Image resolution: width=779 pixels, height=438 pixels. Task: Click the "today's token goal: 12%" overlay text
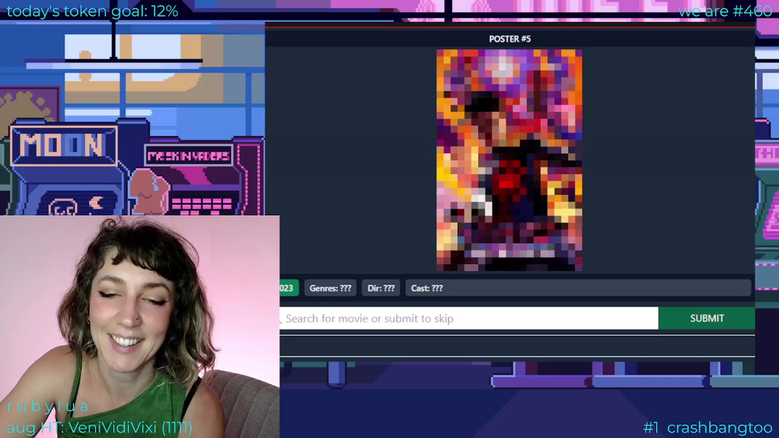tap(93, 11)
